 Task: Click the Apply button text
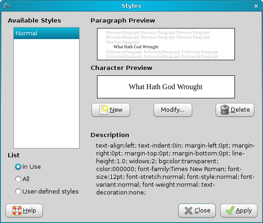pos(244,211)
